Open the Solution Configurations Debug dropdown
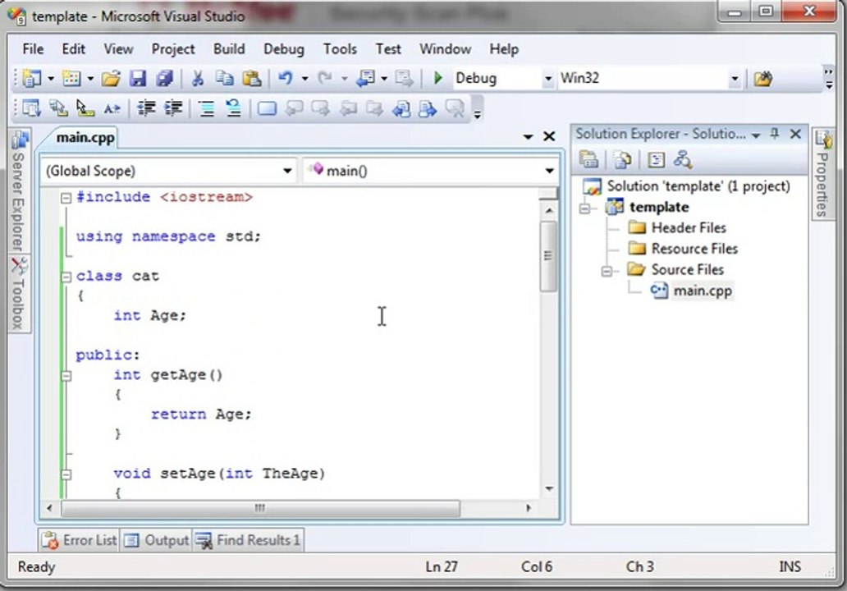Image resolution: width=847 pixels, height=591 pixels. point(547,79)
